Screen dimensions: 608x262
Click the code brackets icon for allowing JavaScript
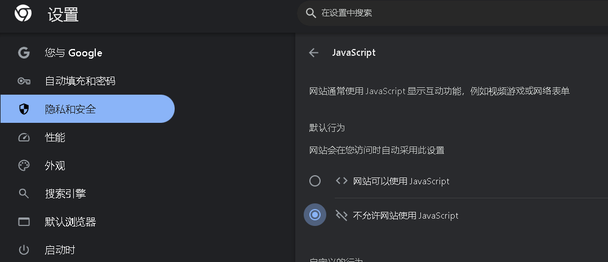[341, 181]
